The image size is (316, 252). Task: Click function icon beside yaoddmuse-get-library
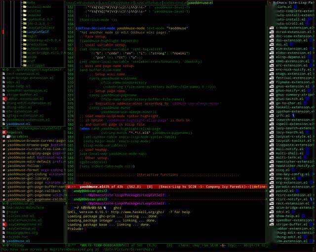click(4, 178)
